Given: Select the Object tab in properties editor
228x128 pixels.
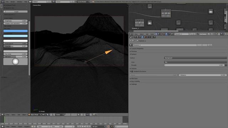Looking at the screenshot, I should (145, 37).
